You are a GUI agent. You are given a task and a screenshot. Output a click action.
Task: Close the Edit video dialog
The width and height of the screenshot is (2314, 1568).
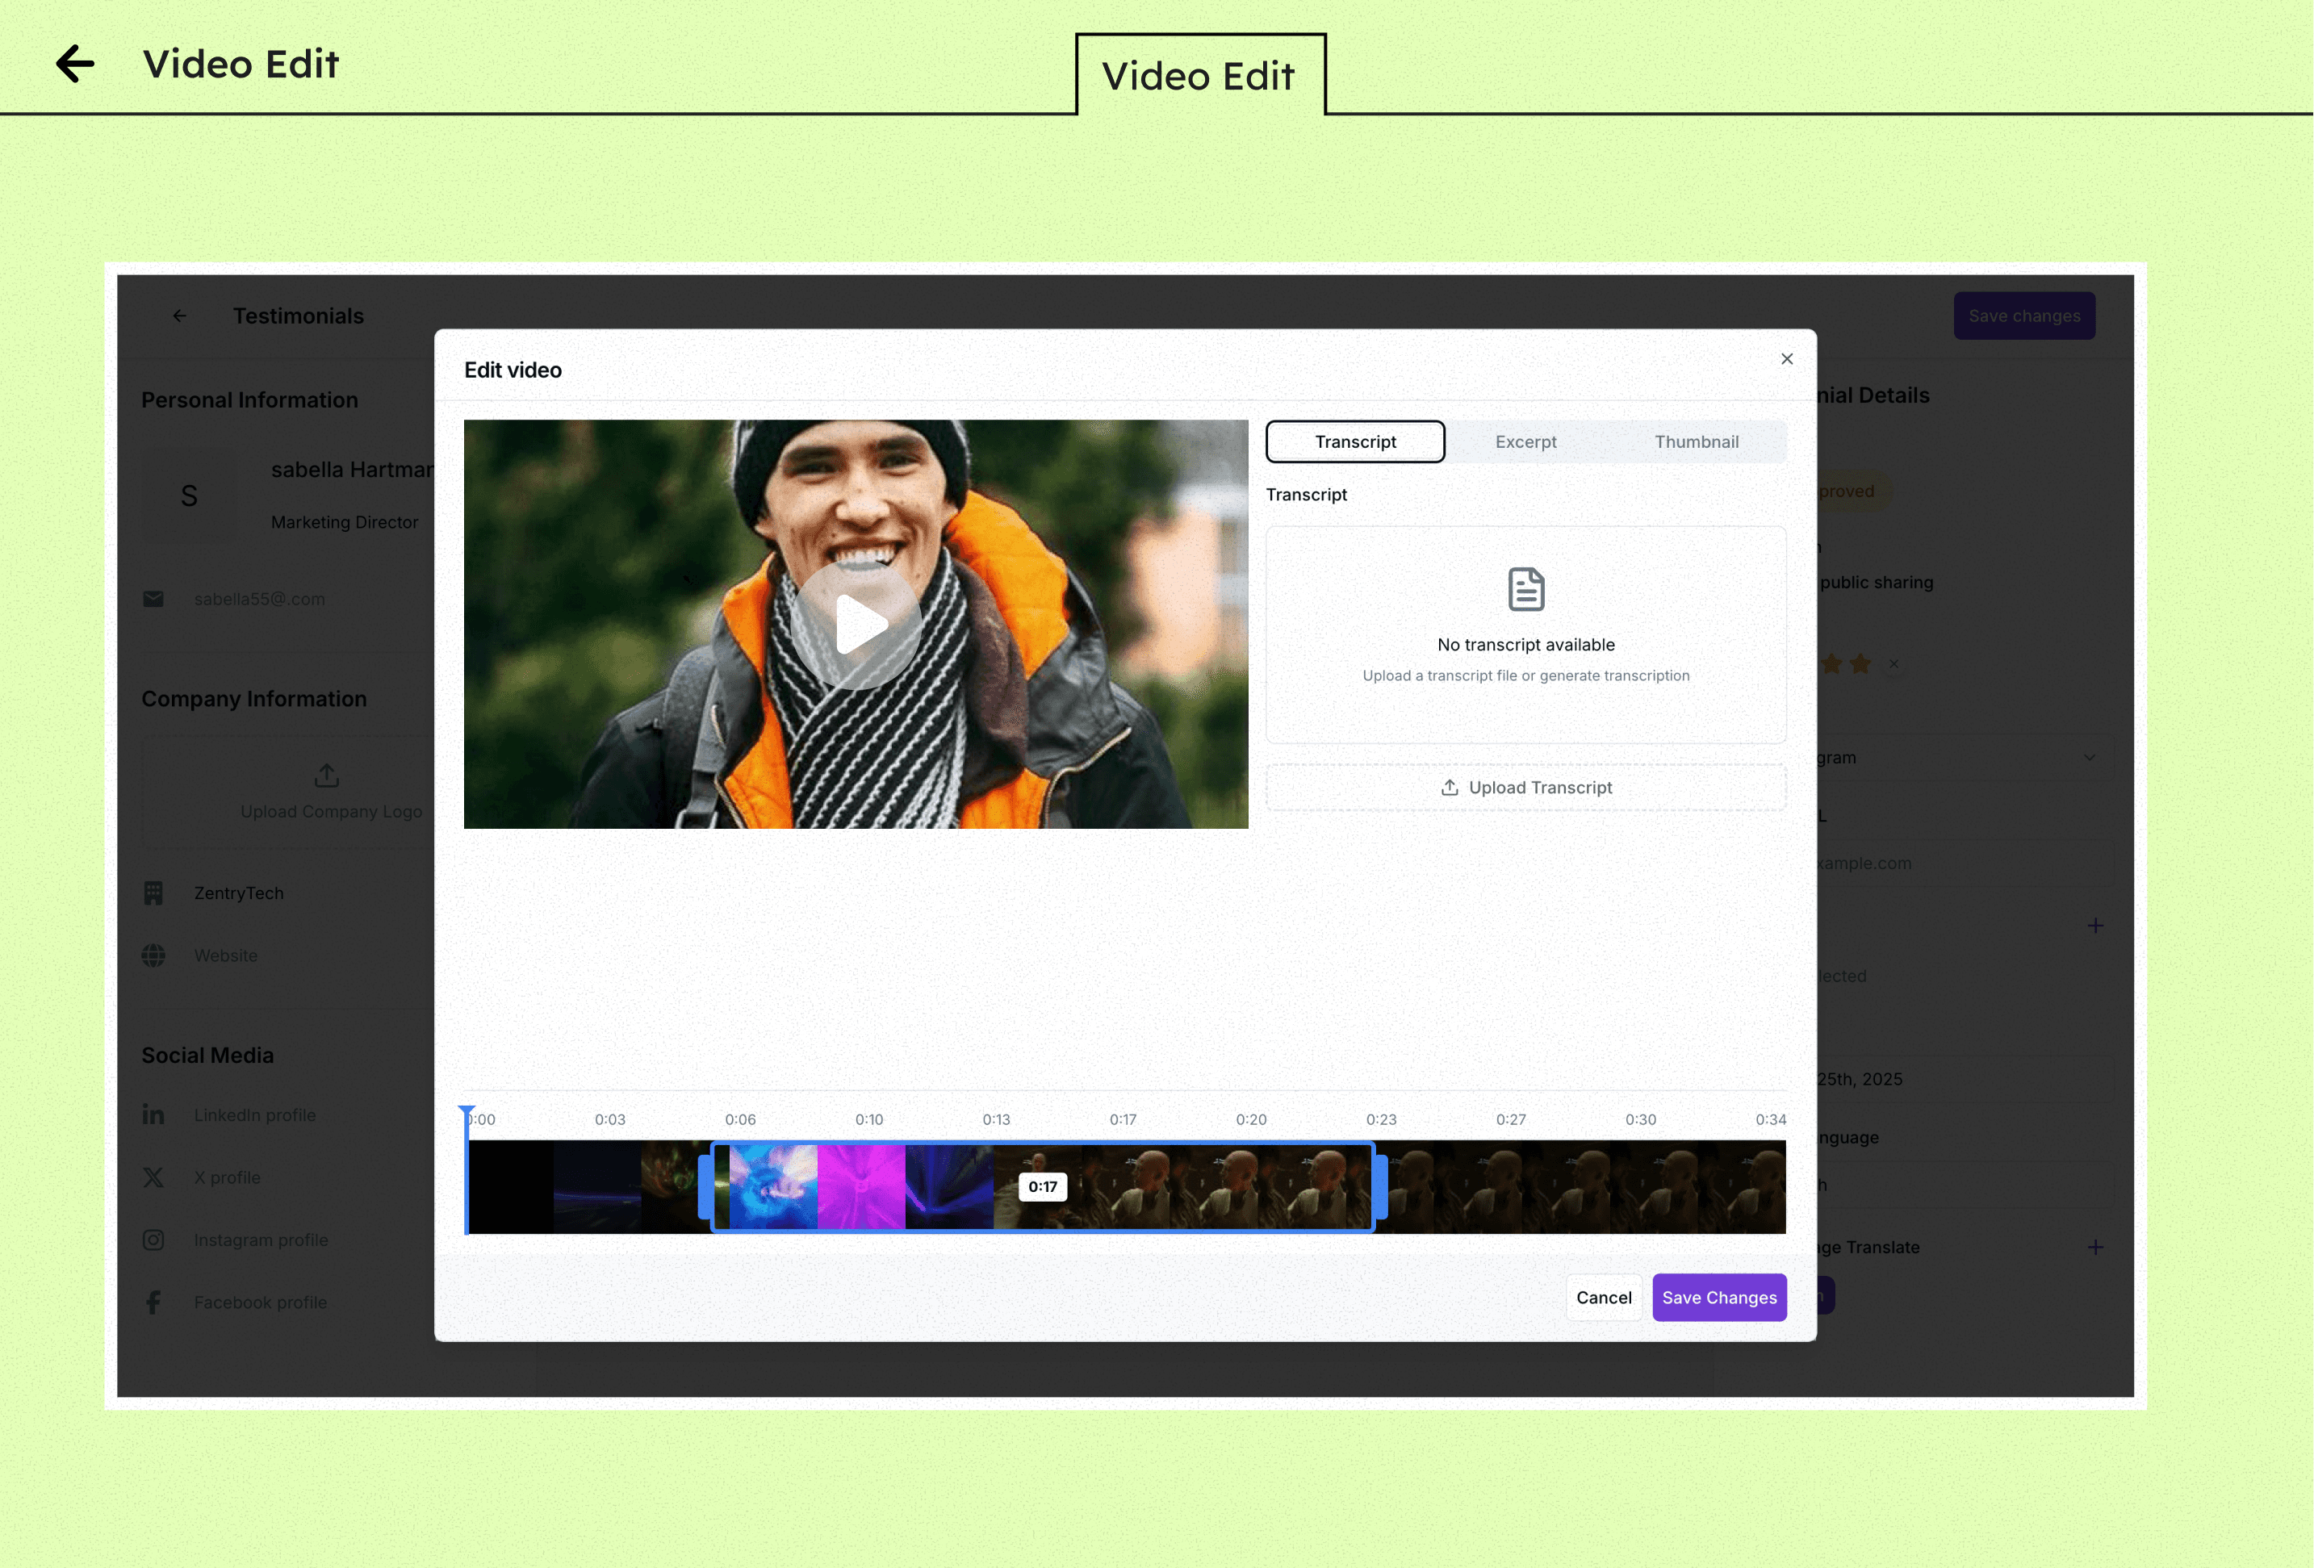[x=1786, y=358]
